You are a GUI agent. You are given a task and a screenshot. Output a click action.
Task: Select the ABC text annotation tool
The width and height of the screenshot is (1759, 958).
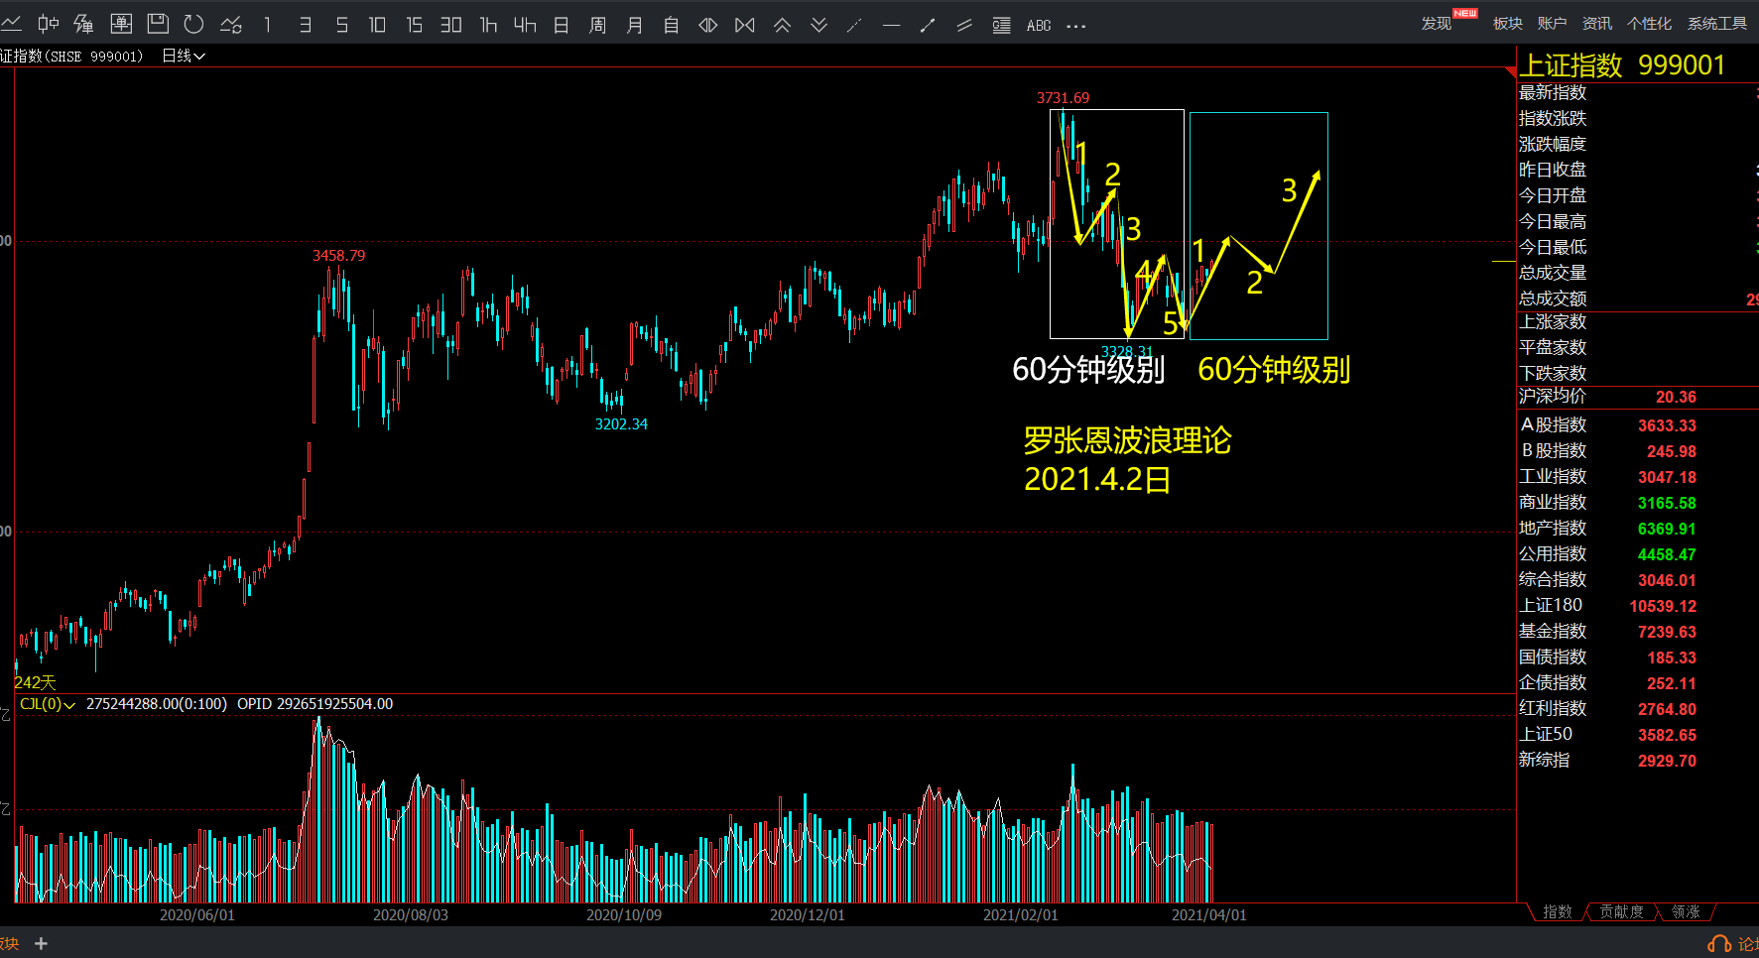click(1039, 25)
